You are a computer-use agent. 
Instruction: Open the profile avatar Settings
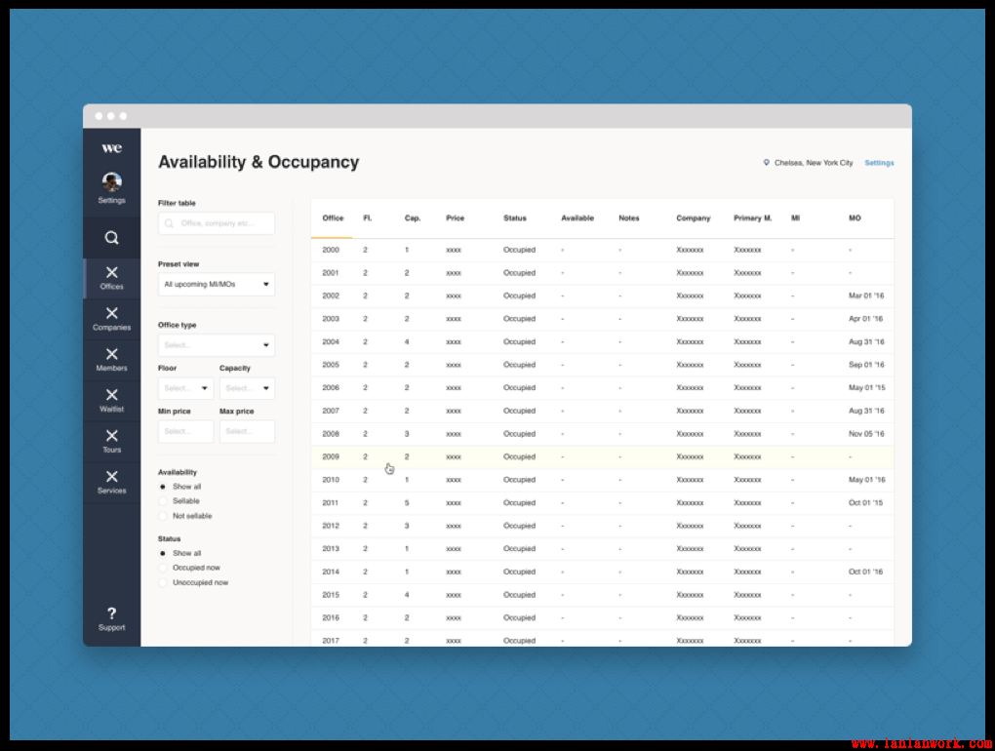[x=111, y=182]
